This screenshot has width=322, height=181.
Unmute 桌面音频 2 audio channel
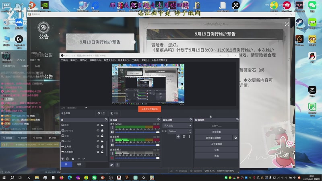pyautogui.click(x=112, y=158)
